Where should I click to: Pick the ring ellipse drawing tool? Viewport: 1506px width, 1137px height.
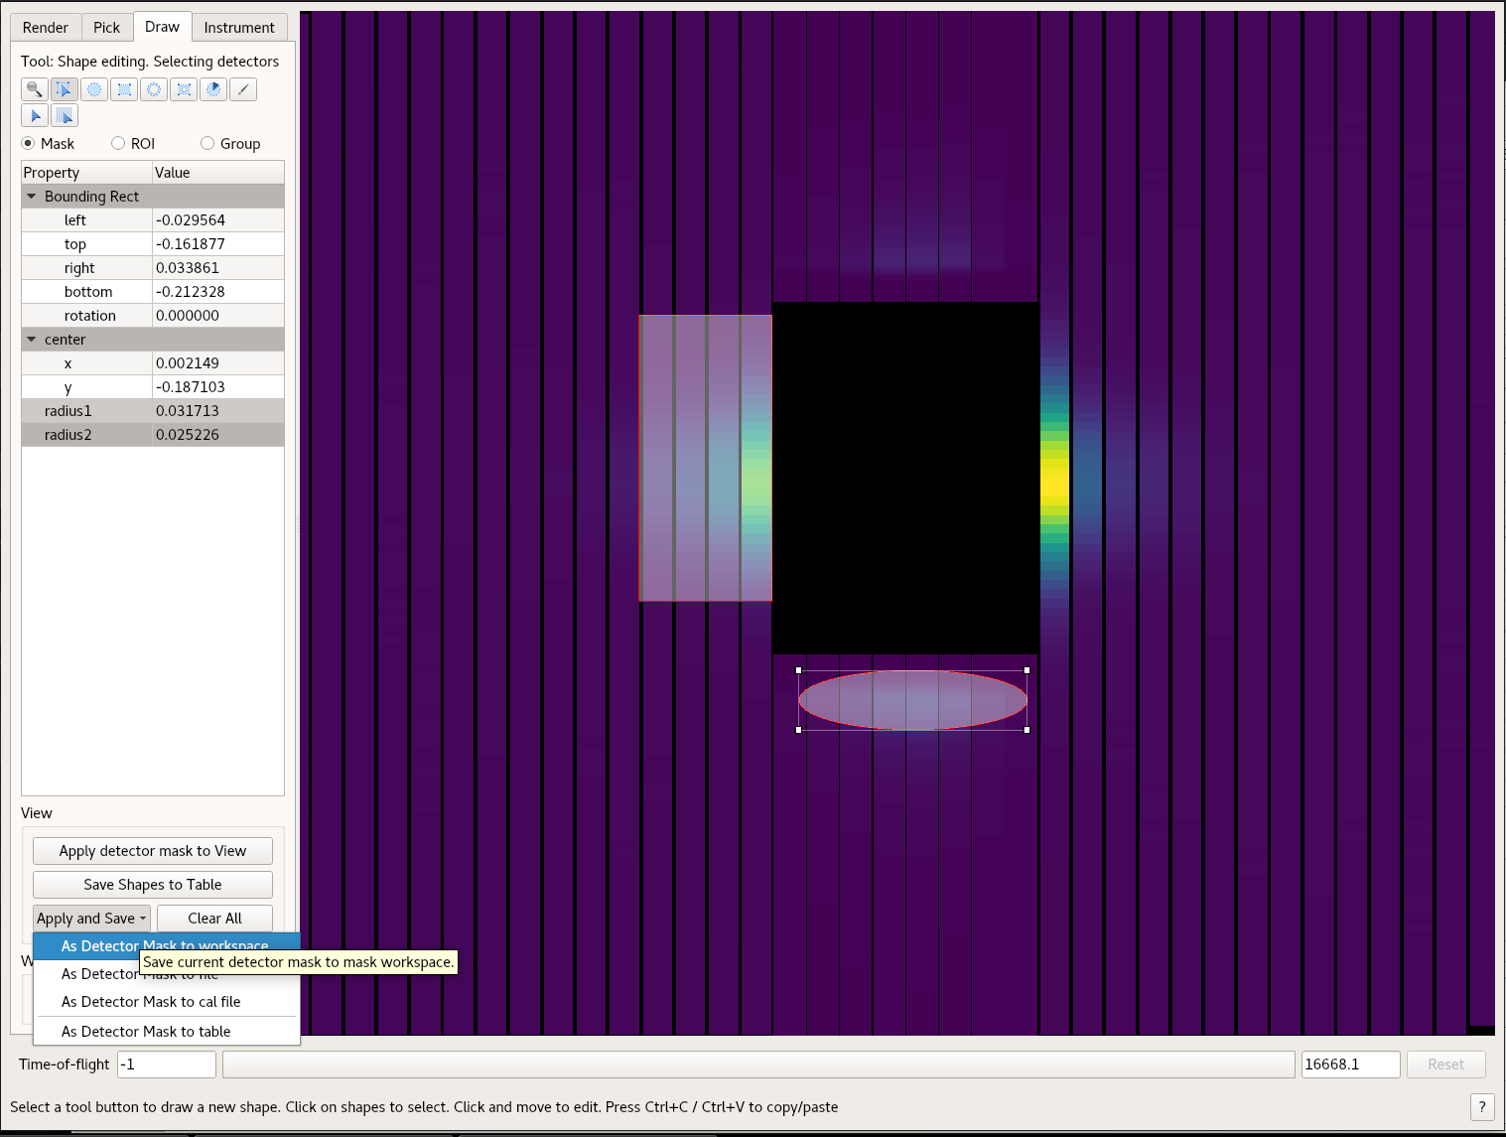[154, 89]
